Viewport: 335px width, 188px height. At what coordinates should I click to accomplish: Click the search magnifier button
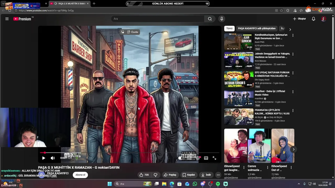210,19
